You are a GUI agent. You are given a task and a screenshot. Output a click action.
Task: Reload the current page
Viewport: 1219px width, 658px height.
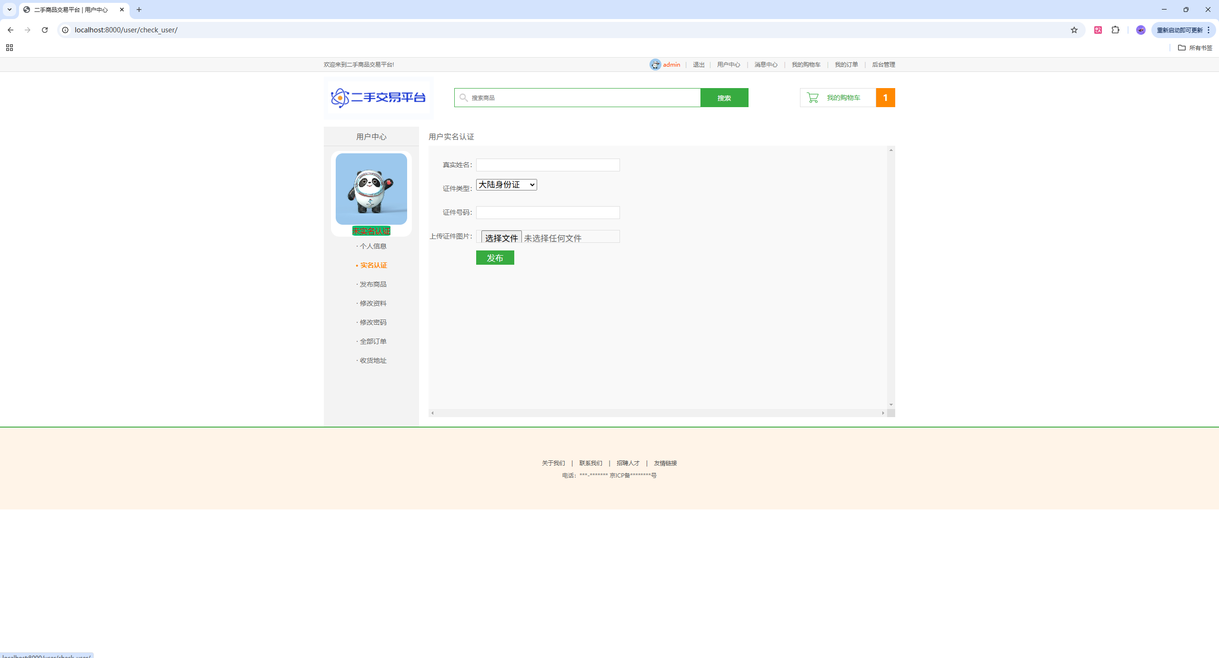click(45, 30)
